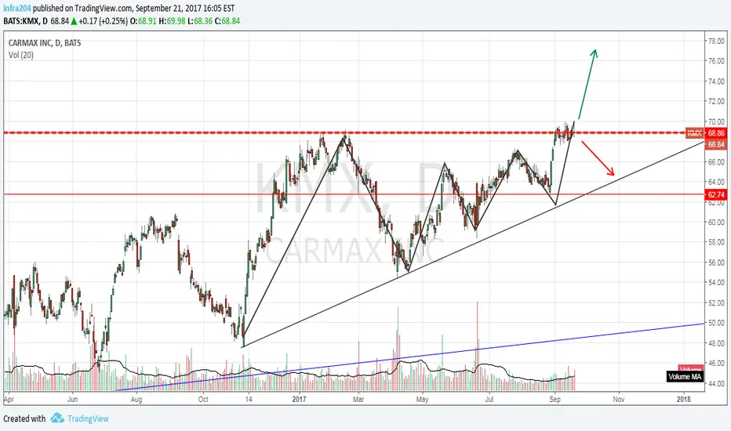Click the 50.00 price axis label
Screen dimensions: 731x431
tap(716, 323)
